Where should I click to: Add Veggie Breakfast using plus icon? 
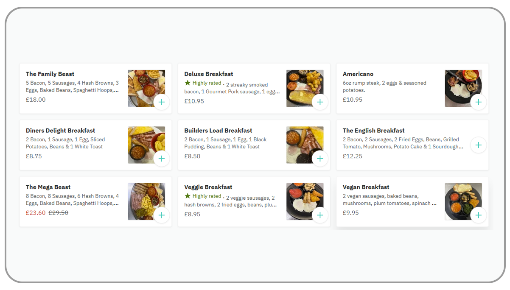(320, 215)
